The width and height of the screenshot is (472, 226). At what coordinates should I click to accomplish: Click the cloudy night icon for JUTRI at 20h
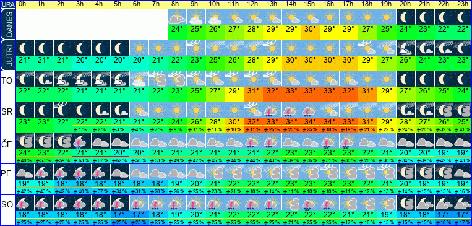(406, 48)
